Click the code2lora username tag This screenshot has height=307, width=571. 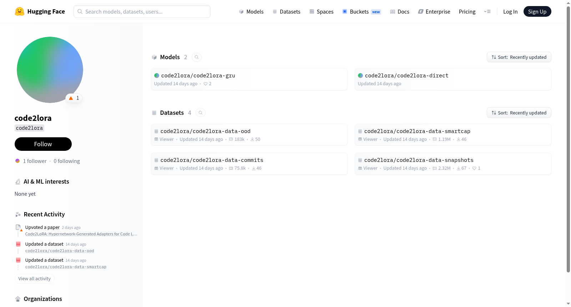(29, 128)
